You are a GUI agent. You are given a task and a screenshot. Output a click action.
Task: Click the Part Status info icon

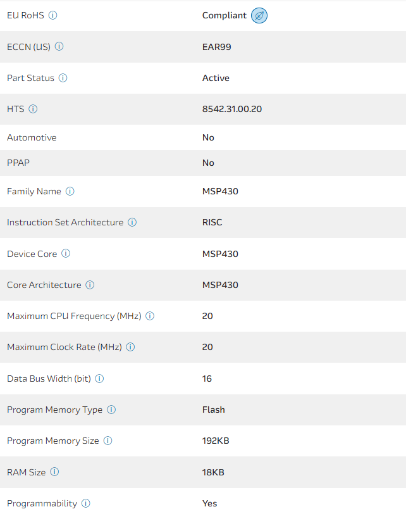[63, 78]
